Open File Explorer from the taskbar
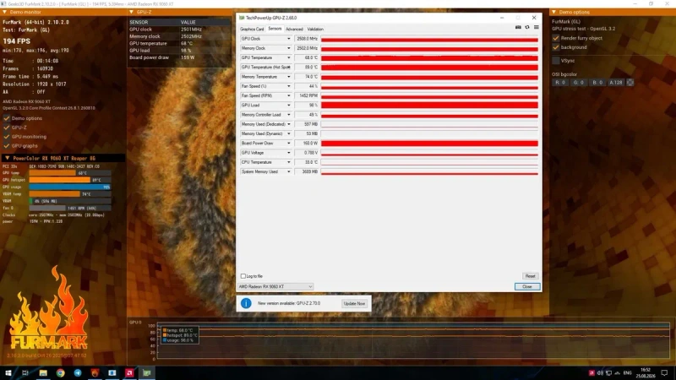 click(43, 373)
